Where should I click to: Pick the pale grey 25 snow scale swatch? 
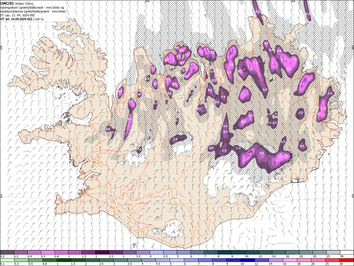[333, 252]
